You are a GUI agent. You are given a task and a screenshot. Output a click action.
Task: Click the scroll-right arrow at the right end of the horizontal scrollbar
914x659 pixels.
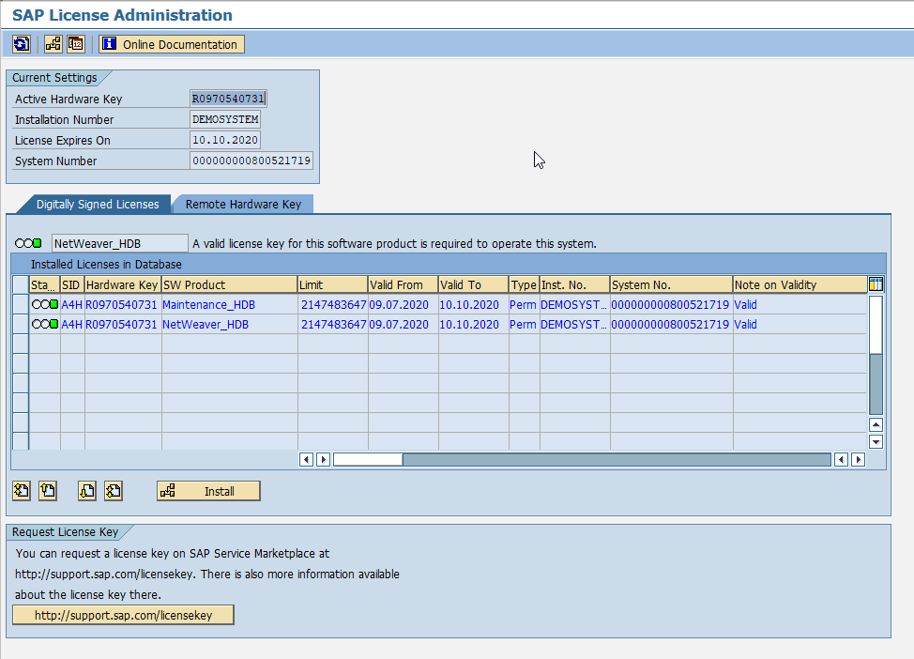pyautogui.click(x=858, y=460)
